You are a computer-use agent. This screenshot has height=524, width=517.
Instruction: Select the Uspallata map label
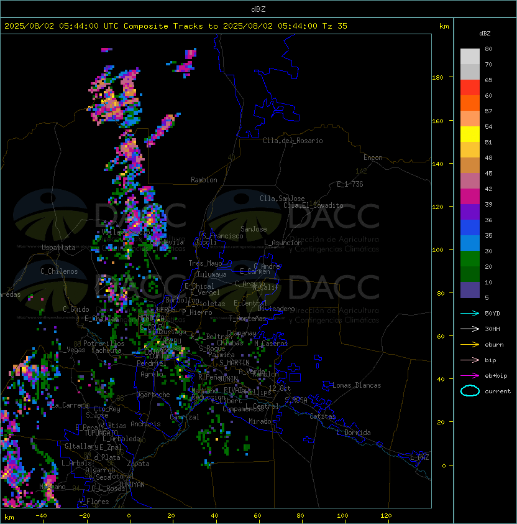point(58,248)
